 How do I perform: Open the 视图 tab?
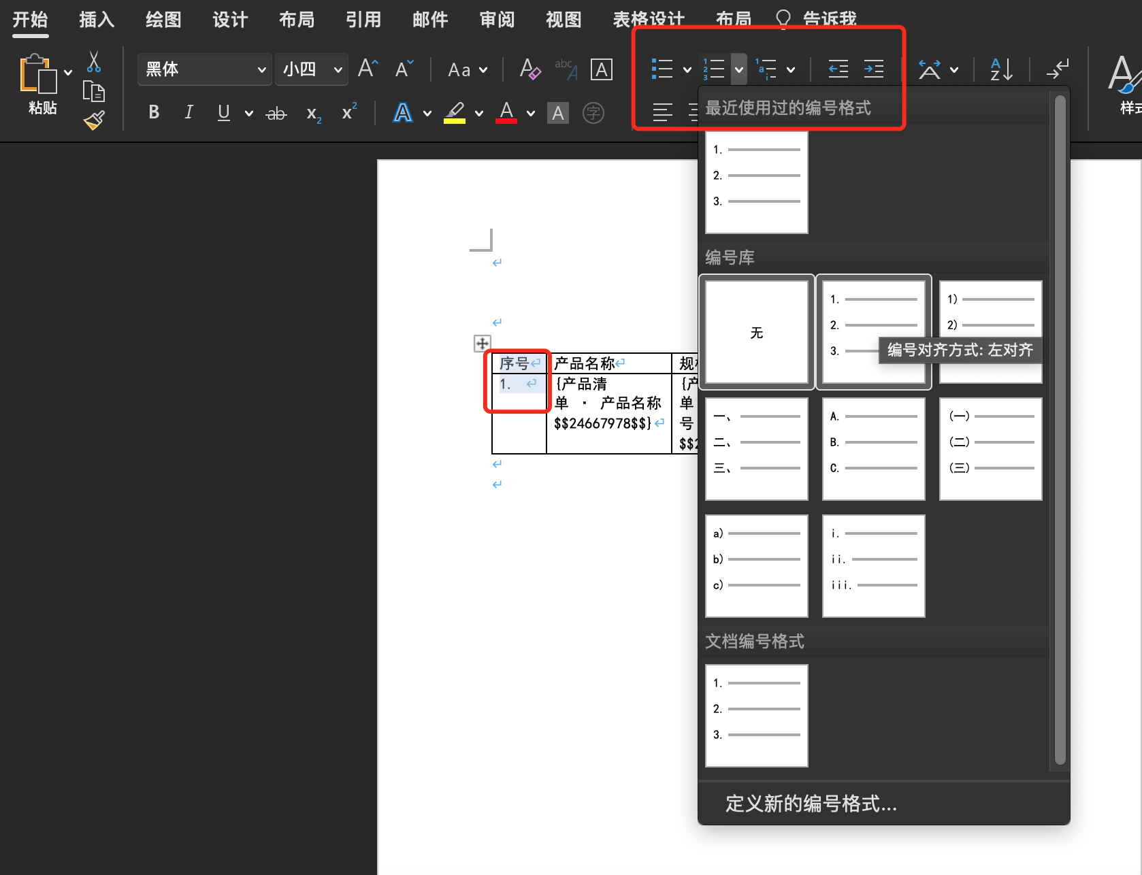point(564,20)
